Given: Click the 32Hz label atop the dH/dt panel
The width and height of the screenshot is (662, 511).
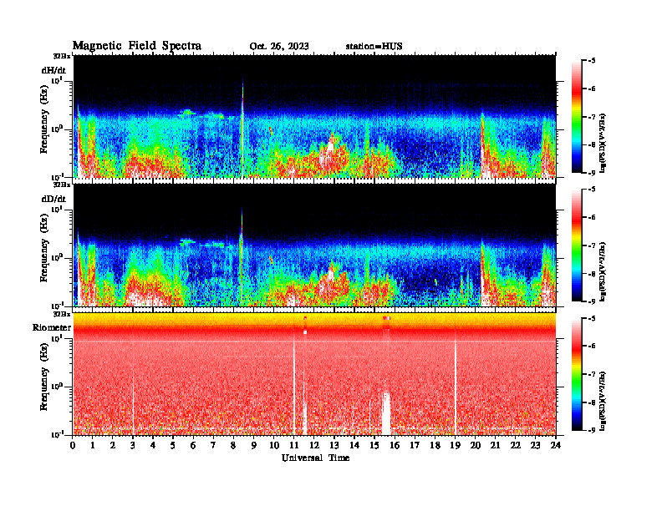Looking at the screenshot, I should 62,55.
